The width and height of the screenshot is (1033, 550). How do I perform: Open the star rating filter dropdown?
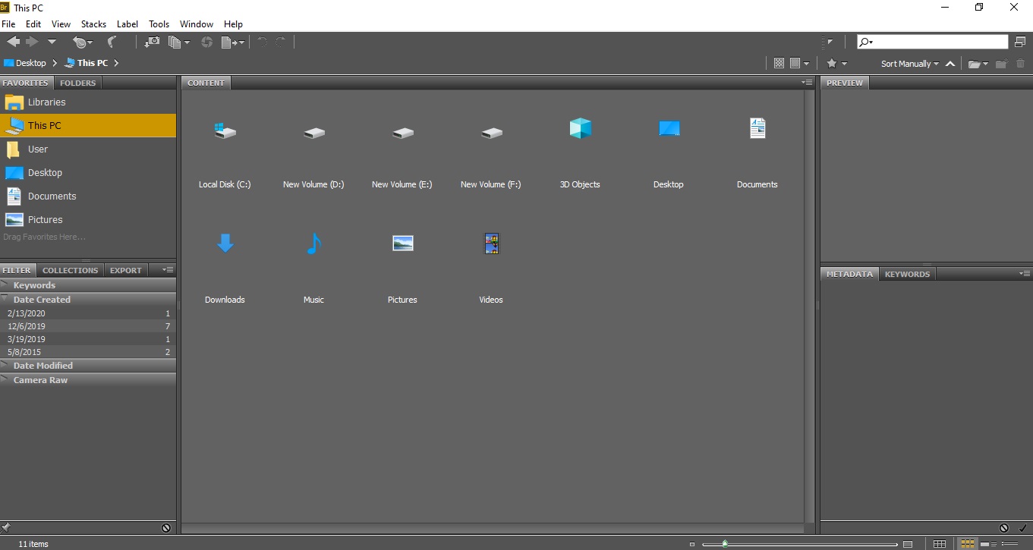pos(844,64)
